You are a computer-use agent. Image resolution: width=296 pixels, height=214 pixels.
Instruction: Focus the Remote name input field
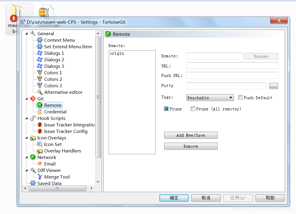click(214, 56)
